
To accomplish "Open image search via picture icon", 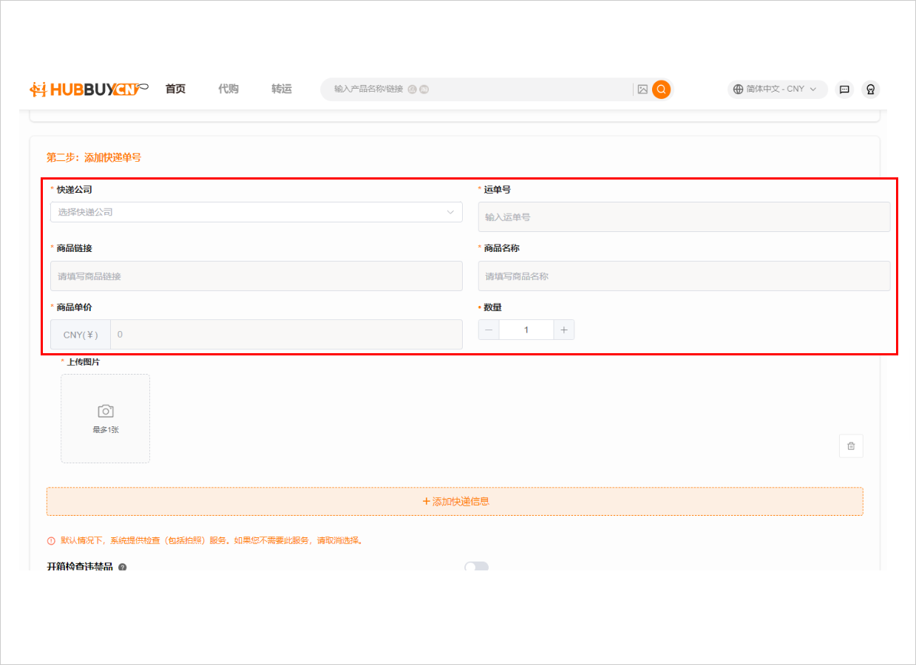I will click(642, 89).
